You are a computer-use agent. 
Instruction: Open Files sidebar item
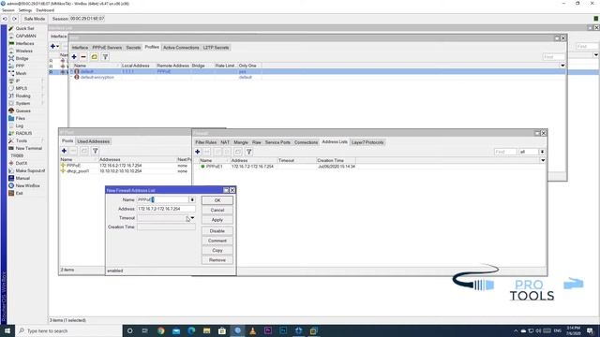21,119
